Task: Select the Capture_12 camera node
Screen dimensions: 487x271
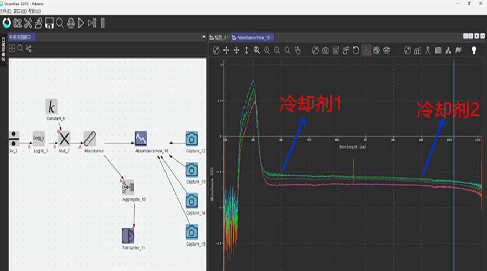Action: pyautogui.click(x=192, y=138)
